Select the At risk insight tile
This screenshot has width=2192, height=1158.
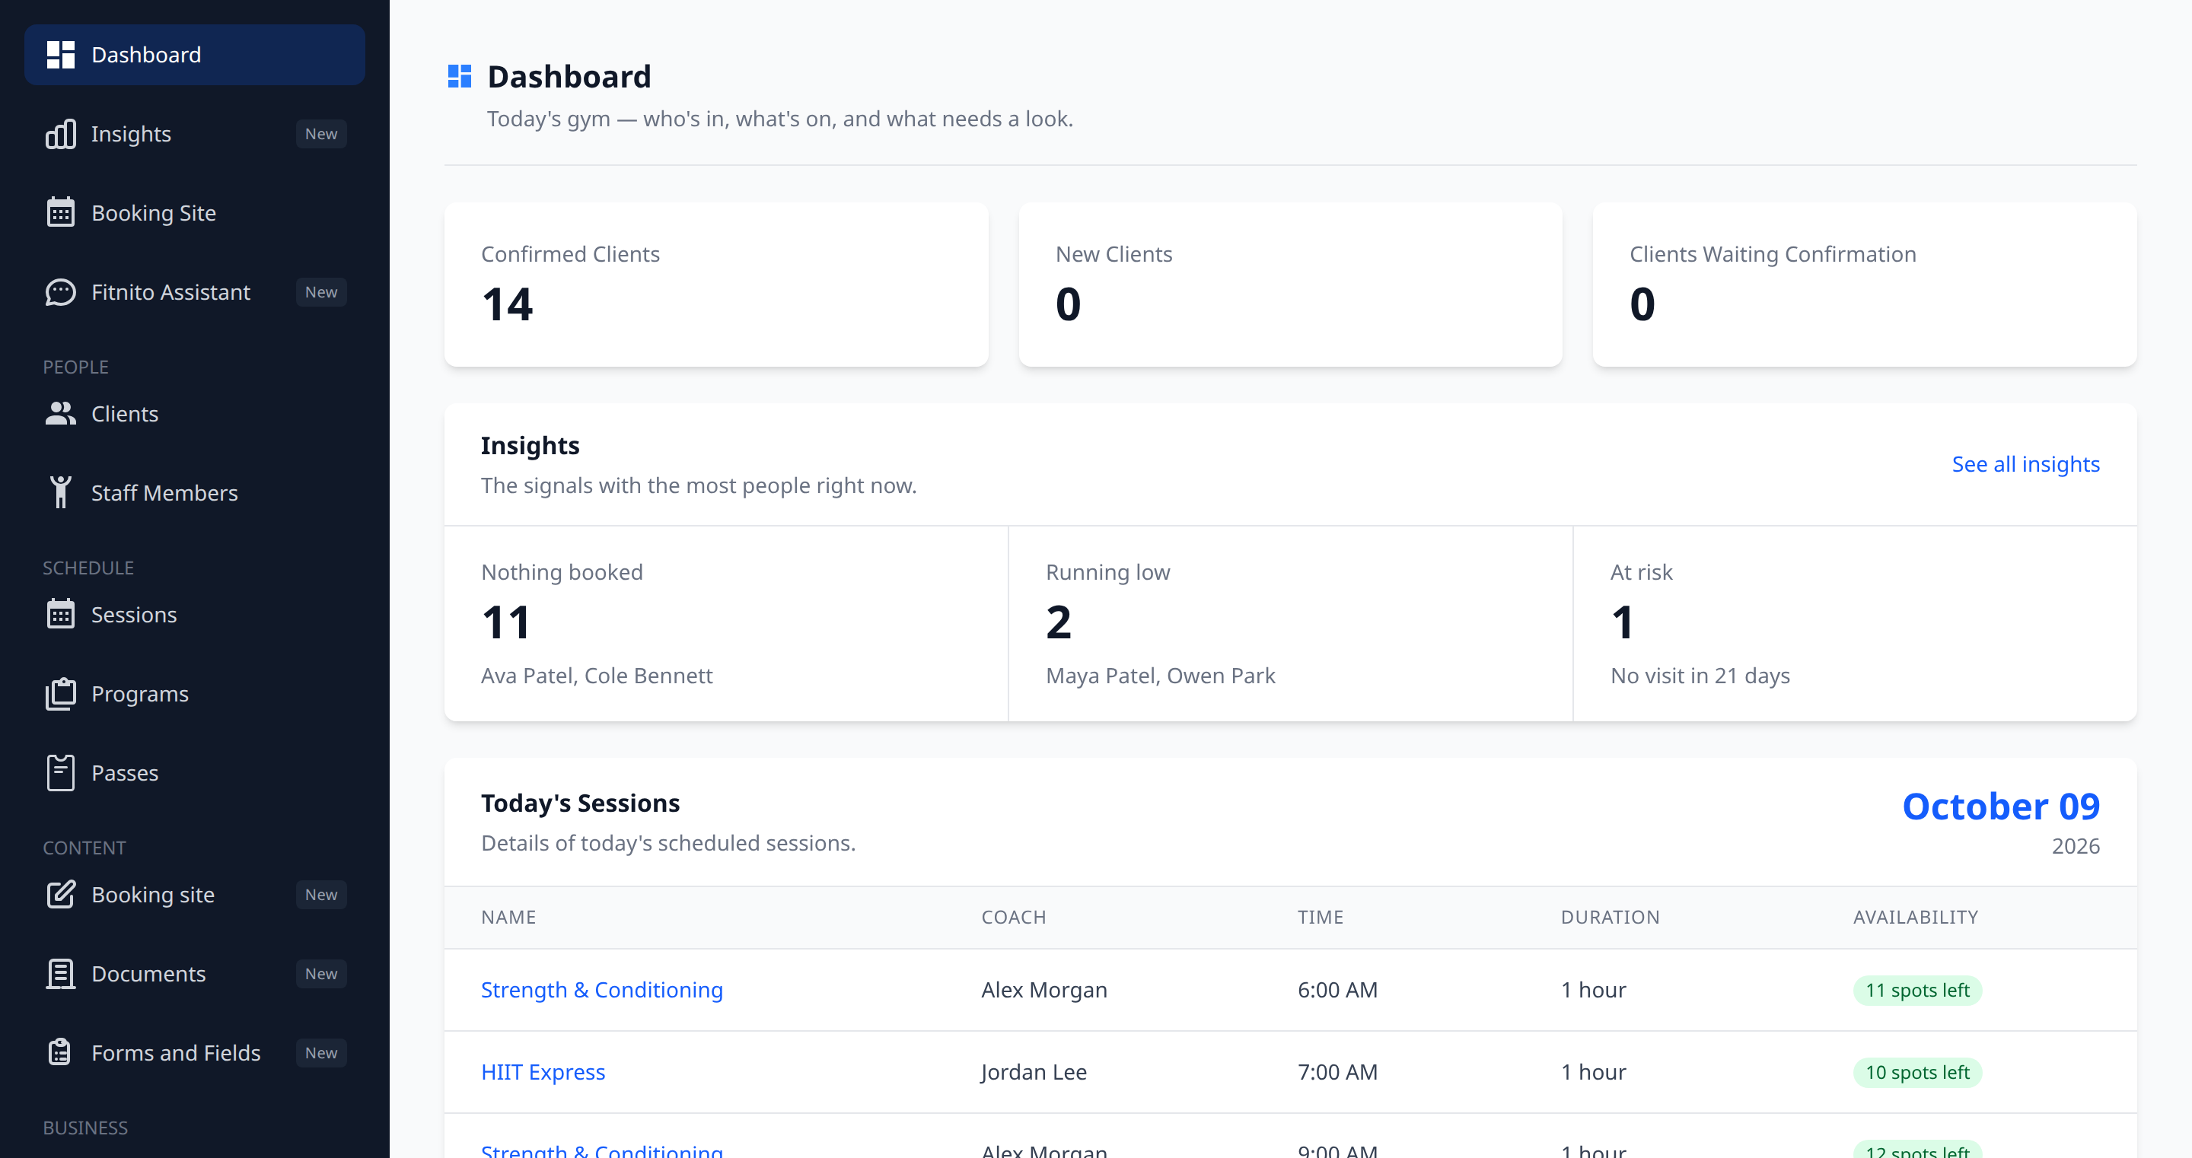pyautogui.click(x=1855, y=624)
